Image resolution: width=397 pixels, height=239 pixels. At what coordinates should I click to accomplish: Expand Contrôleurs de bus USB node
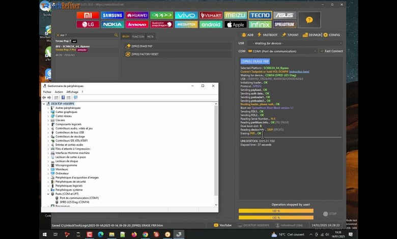48,133
